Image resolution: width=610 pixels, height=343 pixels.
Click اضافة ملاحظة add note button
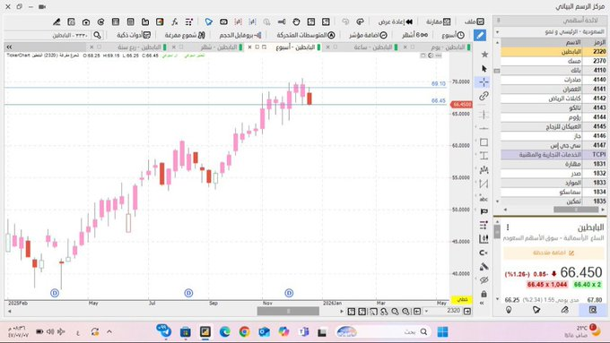pos(553,253)
